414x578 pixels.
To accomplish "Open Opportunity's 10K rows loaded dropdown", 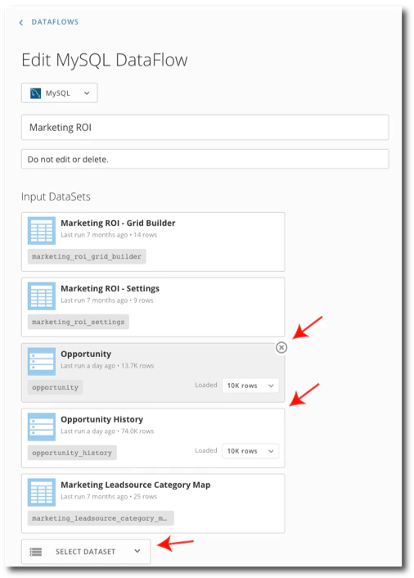I will coord(250,386).
